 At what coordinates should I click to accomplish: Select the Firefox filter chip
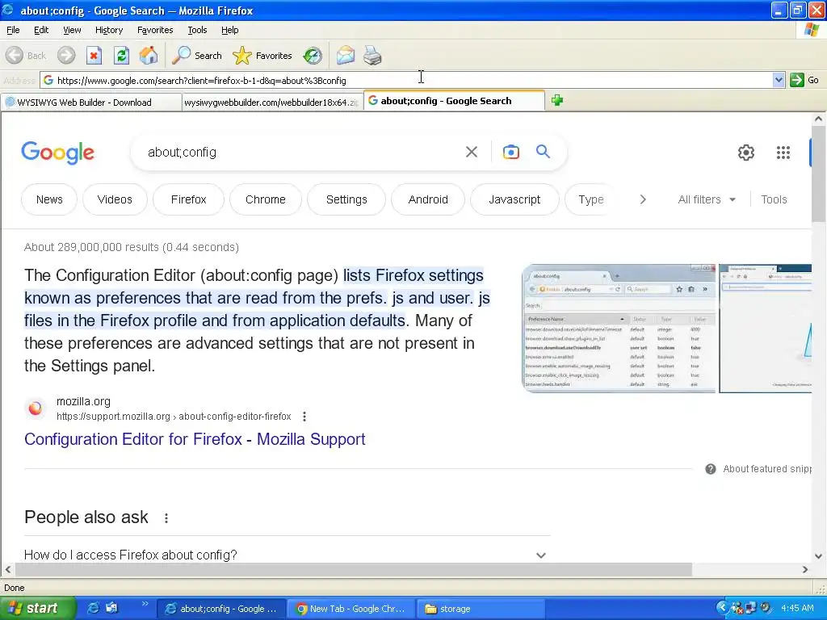[x=188, y=199]
